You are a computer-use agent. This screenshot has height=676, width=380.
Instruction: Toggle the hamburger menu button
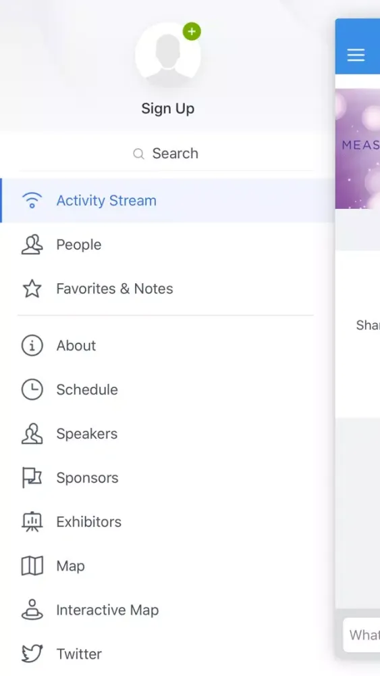[356, 55]
